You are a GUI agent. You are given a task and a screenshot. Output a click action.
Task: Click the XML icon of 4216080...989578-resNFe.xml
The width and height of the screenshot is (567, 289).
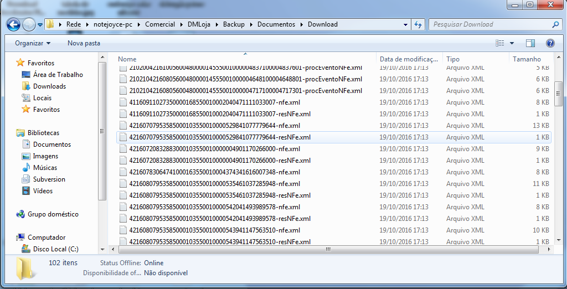click(x=123, y=219)
